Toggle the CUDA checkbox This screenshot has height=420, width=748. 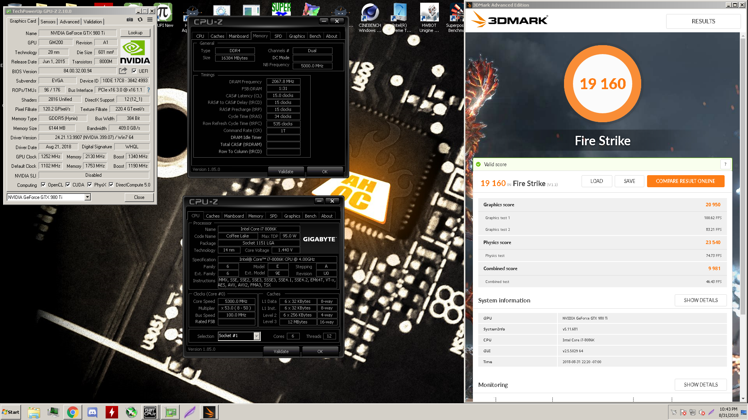68,185
